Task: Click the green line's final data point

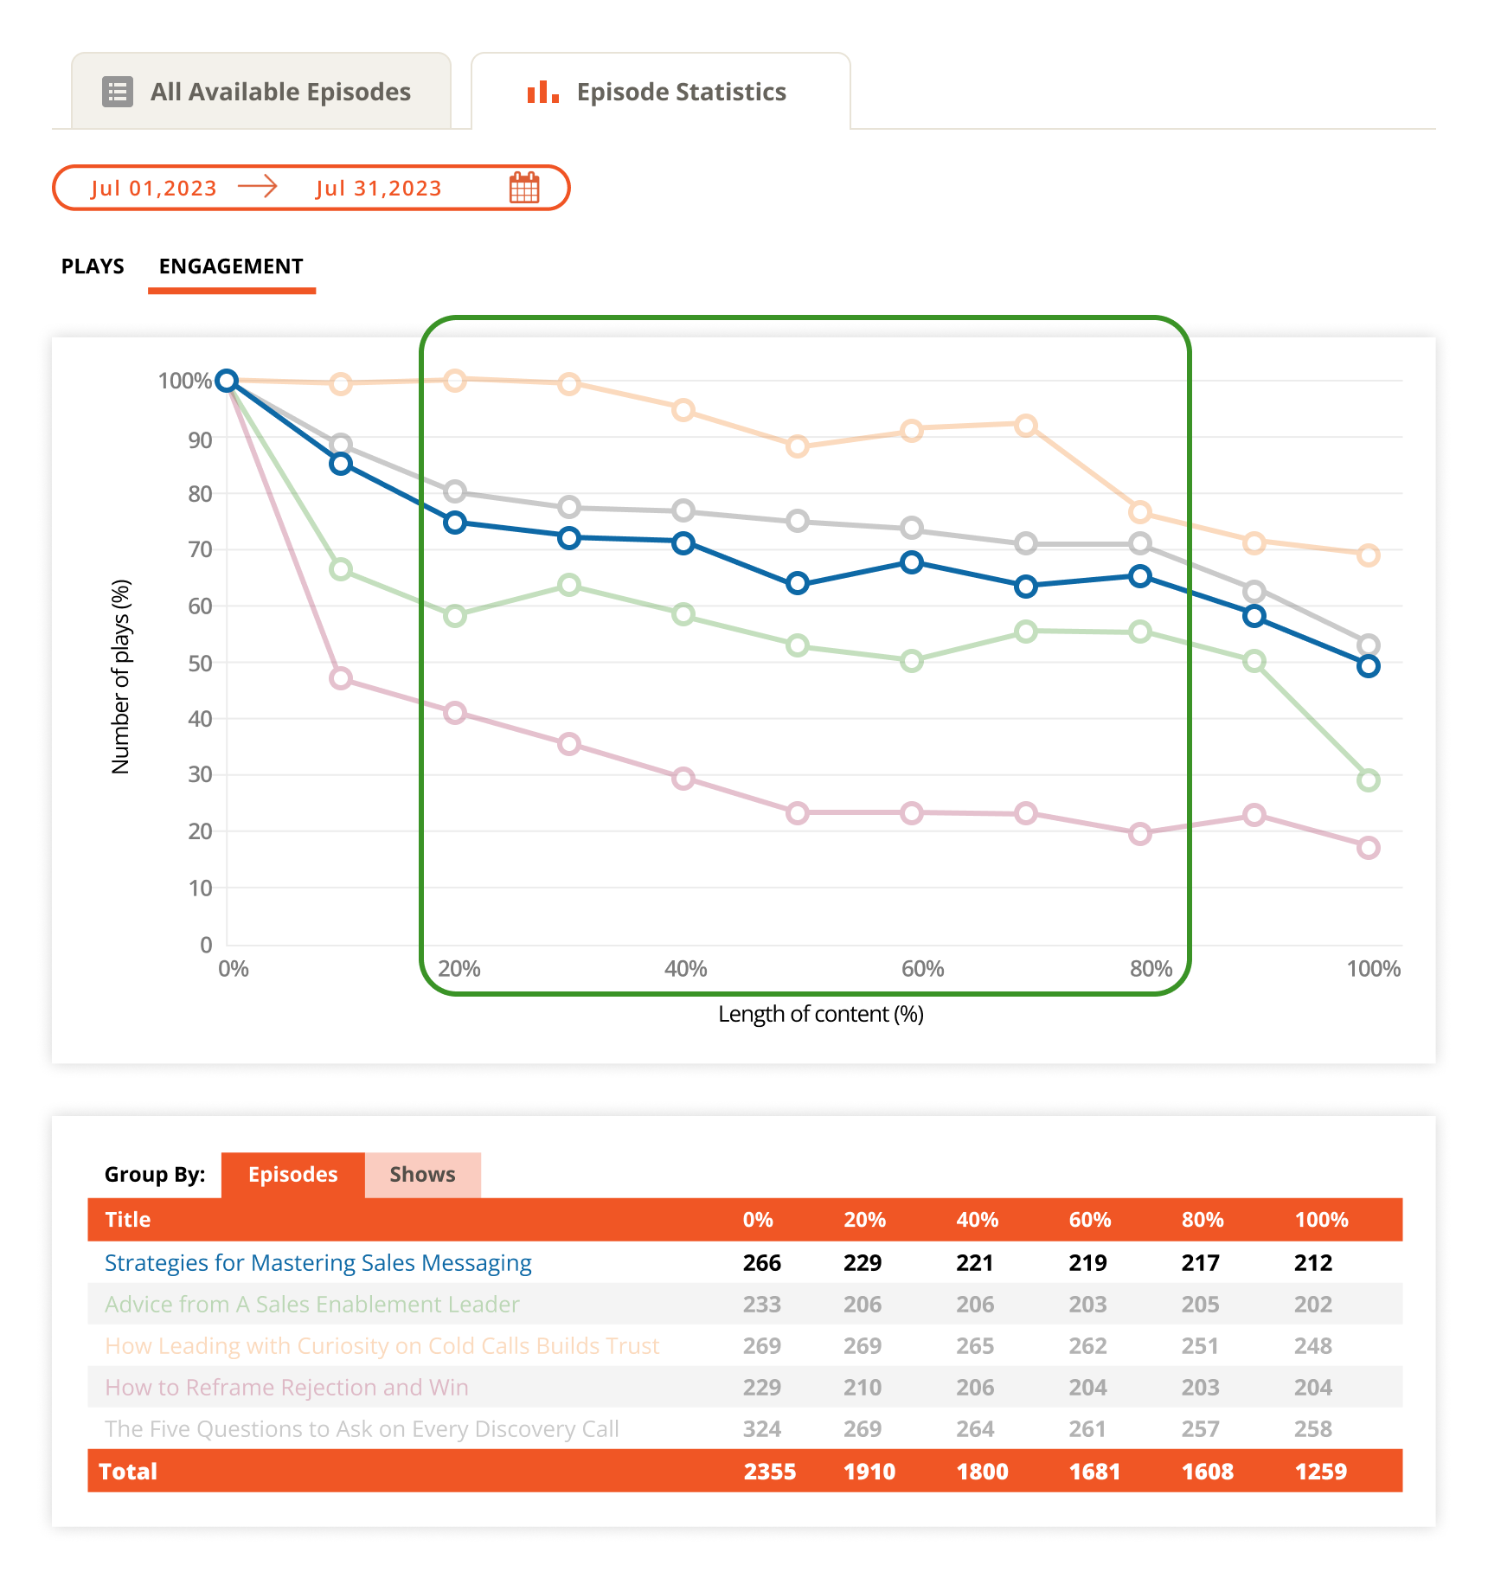Action: 1368,780
